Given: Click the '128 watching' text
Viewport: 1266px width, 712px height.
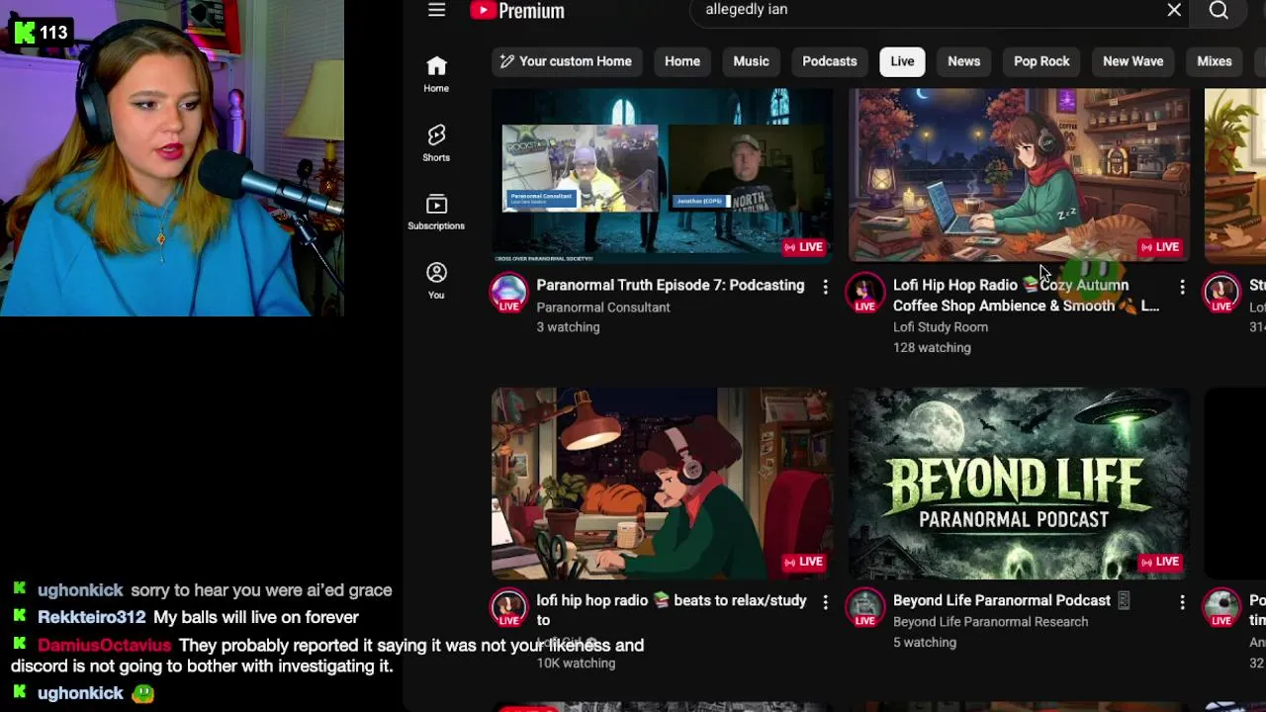Looking at the screenshot, I should 932,348.
